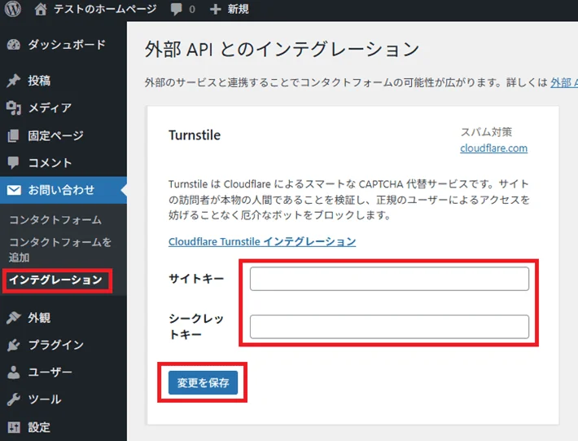Click the プラグイン plug icon
The image size is (578, 441).
coord(13,345)
